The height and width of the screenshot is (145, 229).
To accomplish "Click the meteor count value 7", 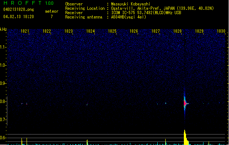I will pos(52,17).
